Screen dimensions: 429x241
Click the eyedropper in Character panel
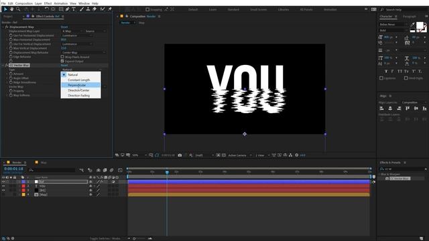412,24
